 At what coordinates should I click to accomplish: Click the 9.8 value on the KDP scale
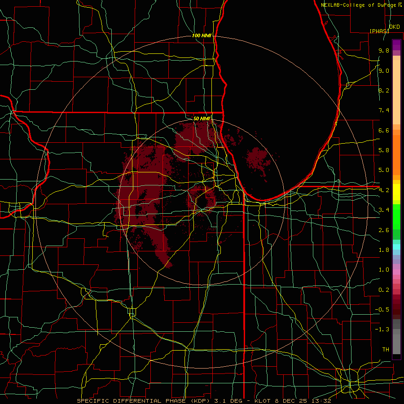pos(384,50)
